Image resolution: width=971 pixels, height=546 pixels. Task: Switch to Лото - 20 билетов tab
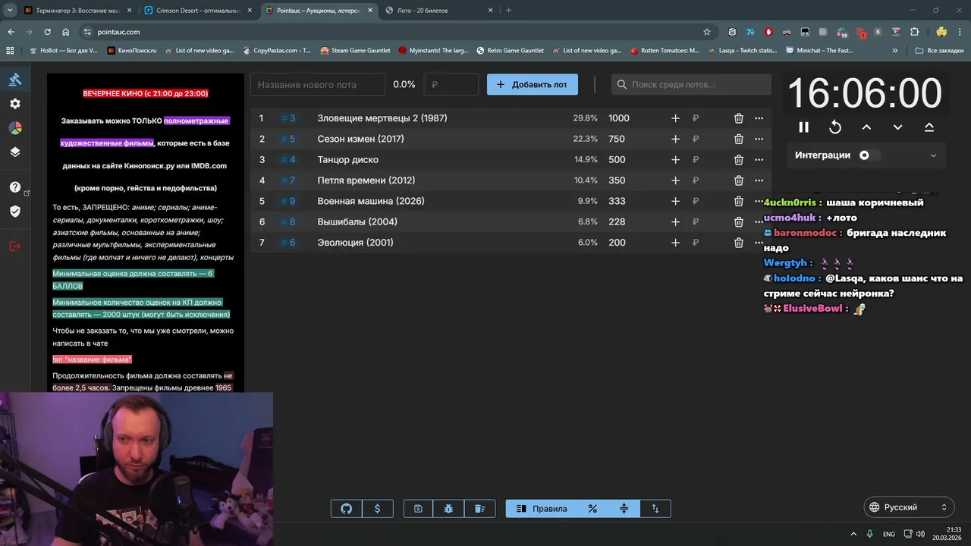coord(438,11)
